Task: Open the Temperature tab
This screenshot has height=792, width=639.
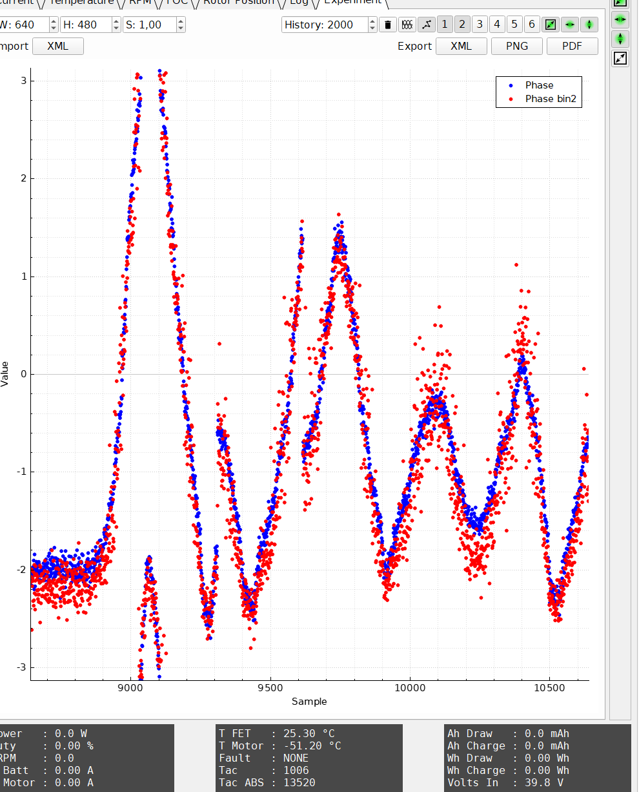Action: point(81,2)
